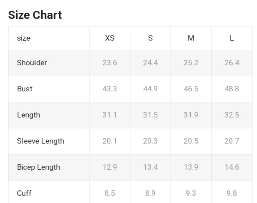
Task: Click the M size column header
Action: (191, 38)
